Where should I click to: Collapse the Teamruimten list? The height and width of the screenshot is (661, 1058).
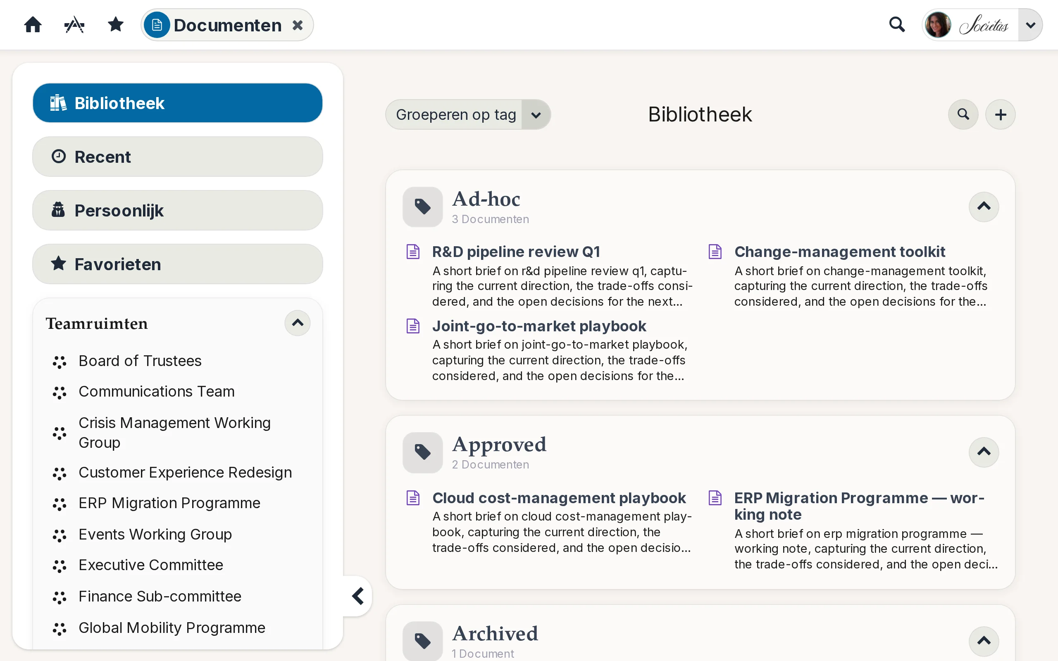click(x=297, y=323)
